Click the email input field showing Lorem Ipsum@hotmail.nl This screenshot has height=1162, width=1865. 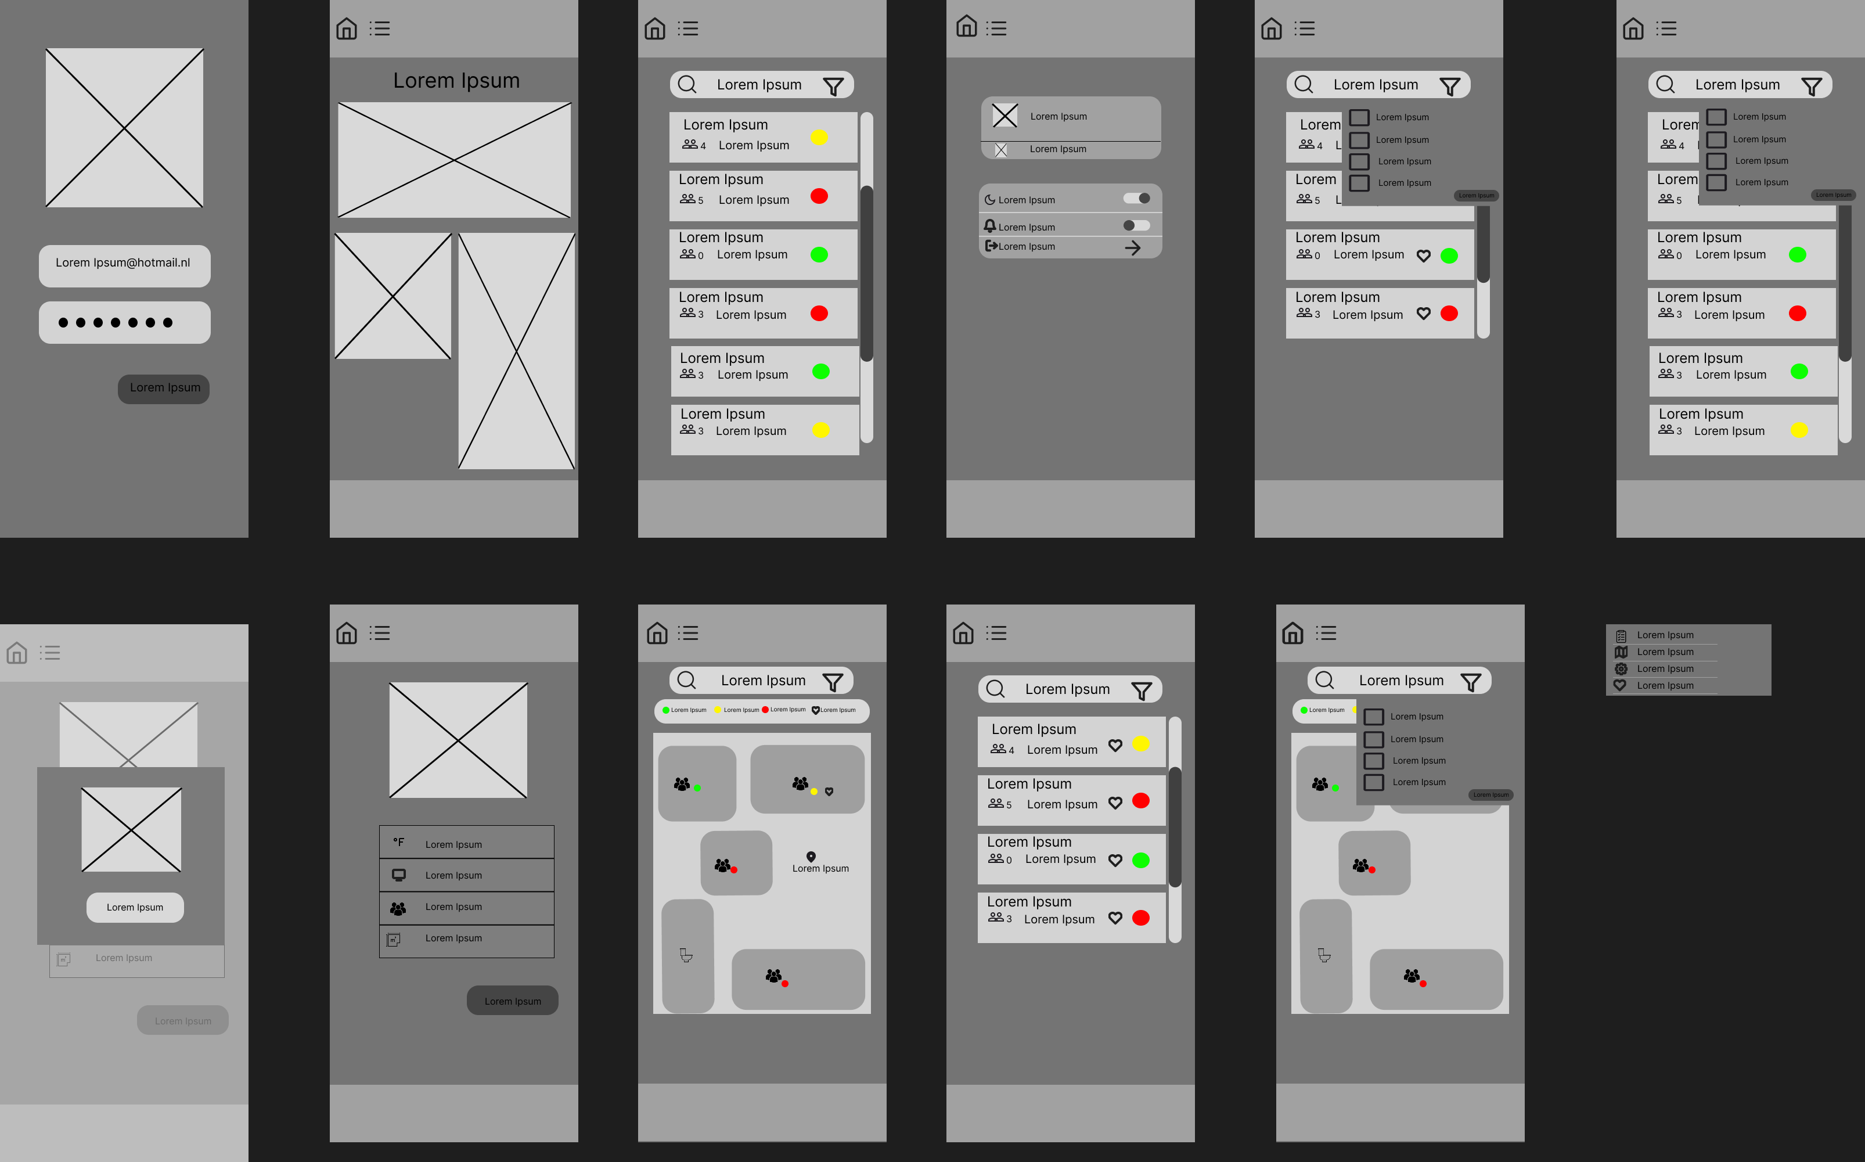(124, 265)
